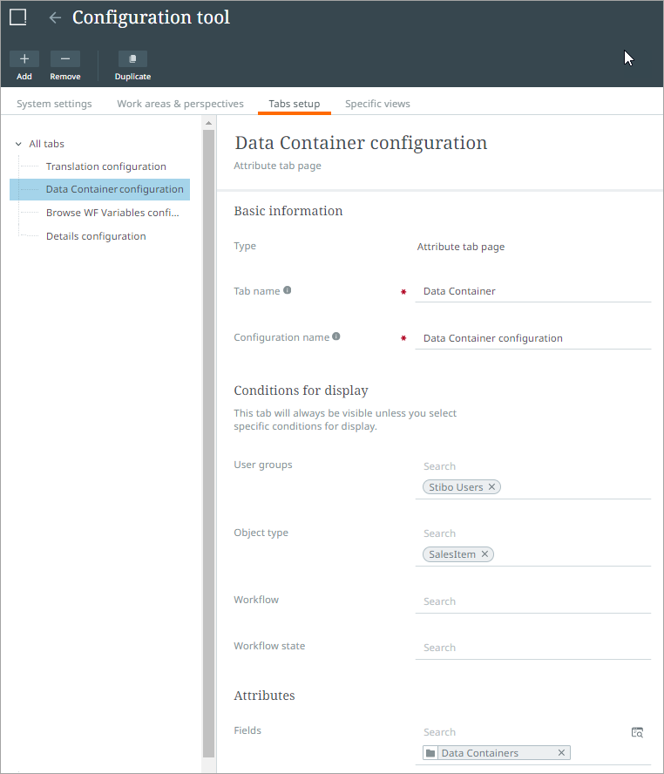The height and width of the screenshot is (774, 664).
Task: Click the square icon in top-left header
Action: pyautogui.click(x=18, y=17)
